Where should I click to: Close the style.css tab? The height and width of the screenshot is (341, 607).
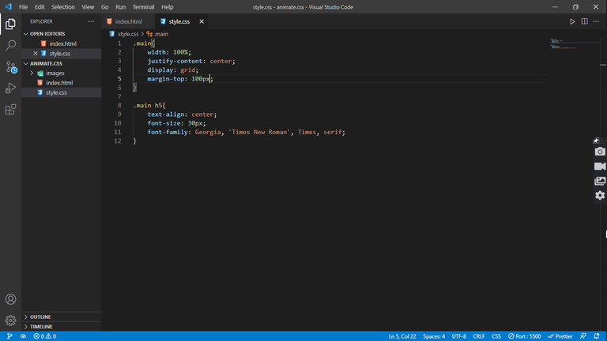coord(202,21)
